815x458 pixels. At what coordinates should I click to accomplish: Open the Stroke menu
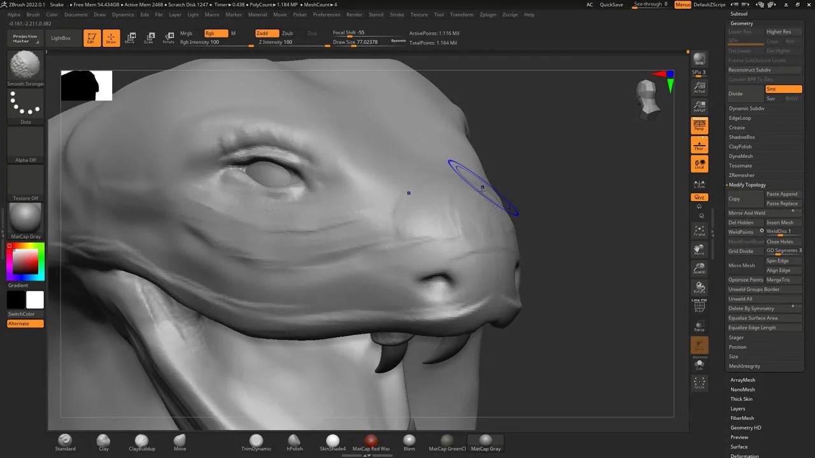click(397, 14)
